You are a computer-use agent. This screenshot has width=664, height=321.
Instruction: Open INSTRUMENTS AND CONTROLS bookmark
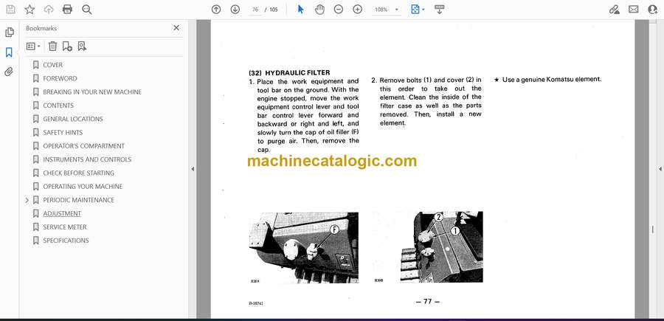pos(87,159)
